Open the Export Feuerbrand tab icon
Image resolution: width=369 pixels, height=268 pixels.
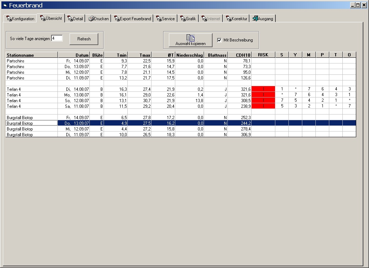point(117,19)
